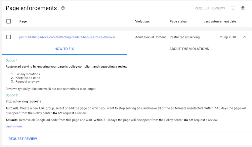Select the justpublishingadvice.com row checkbox
The width and height of the screenshot is (252, 147).
point(9,37)
